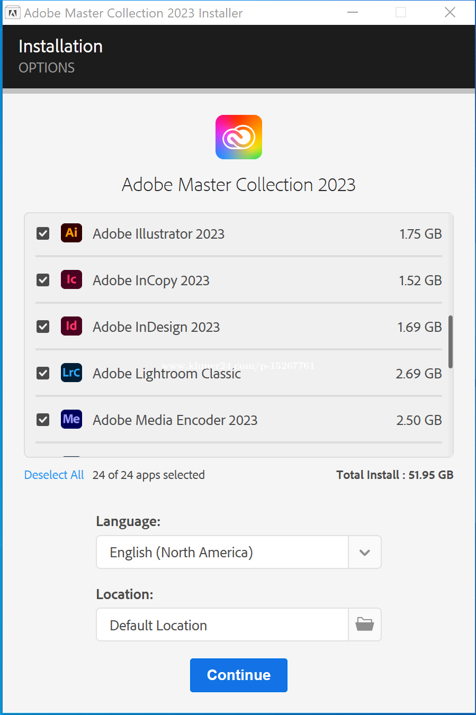
Task: Click the Default Location input field
Action: click(222, 625)
